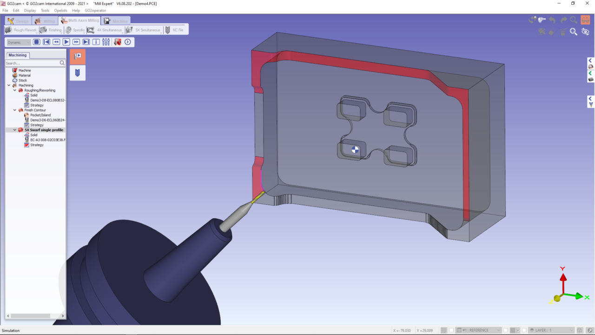The height and width of the screenshot is (335, 595).
Task: Toggle the orange glasses view icon
Action: click(585, 20)
